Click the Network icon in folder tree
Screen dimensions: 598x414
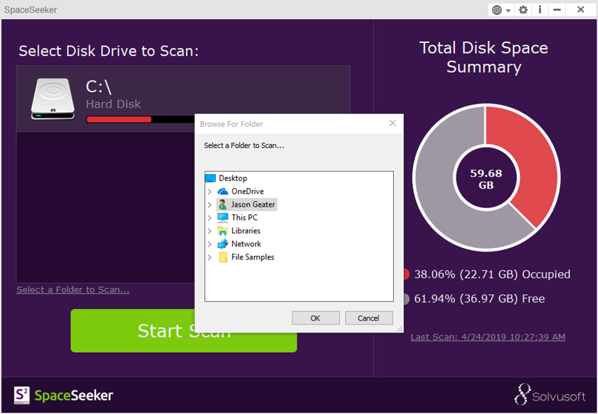pyautogui.click(x=223, y=244)
